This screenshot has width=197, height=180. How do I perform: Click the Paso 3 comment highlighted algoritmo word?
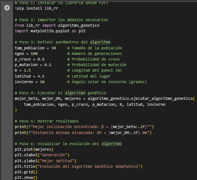100,42
